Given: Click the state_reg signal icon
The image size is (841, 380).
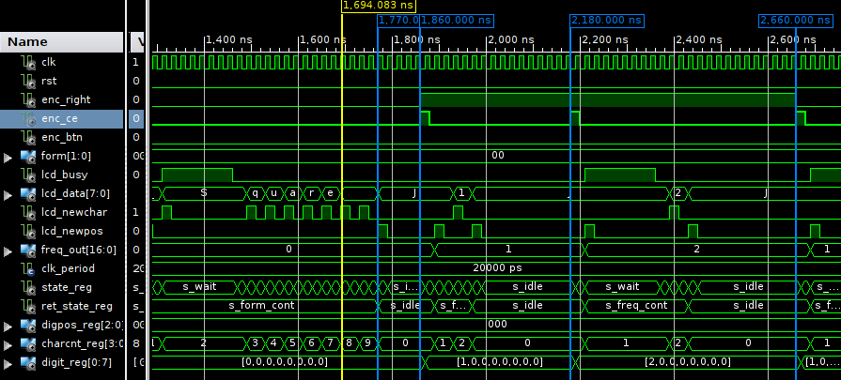Looking at the screenshot, I should click(27, 287).
